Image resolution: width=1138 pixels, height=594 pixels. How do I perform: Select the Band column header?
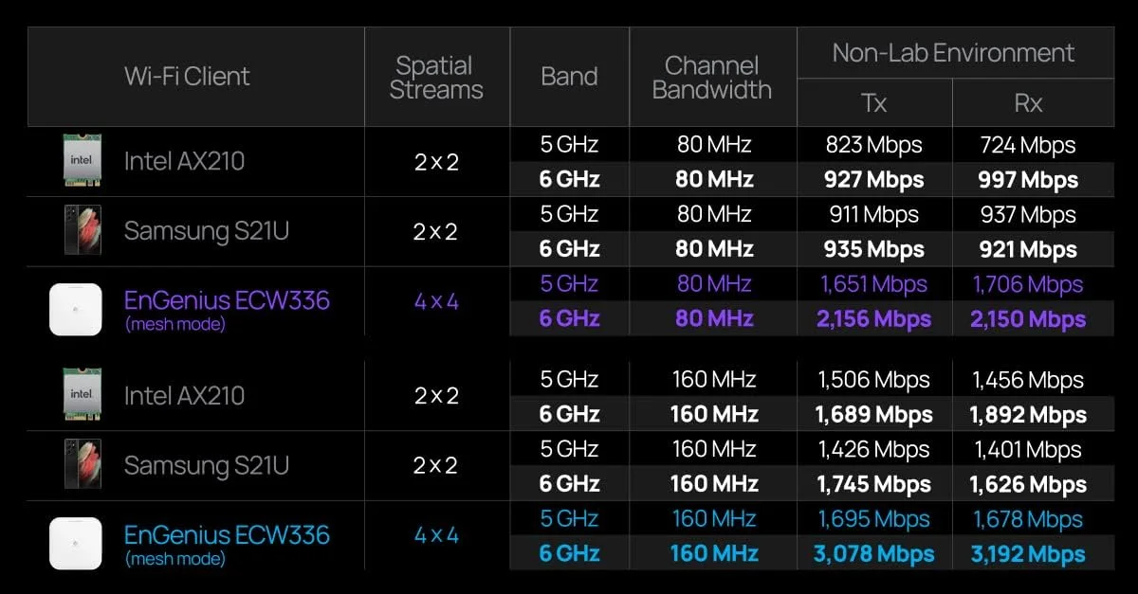(x=569, y=77)
